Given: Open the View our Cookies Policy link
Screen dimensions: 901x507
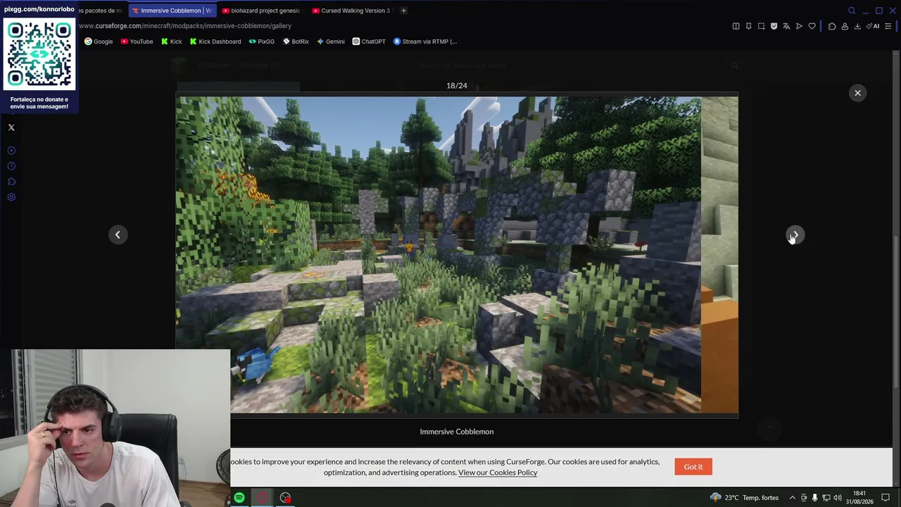Looking at the screenshot, I should click(498, 472).
